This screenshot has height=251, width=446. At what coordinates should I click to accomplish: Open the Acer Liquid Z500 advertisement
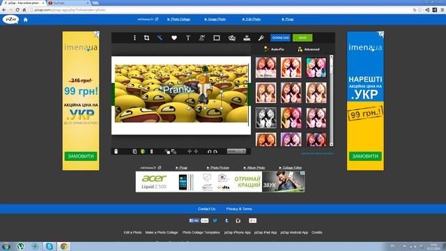[220, 182]
